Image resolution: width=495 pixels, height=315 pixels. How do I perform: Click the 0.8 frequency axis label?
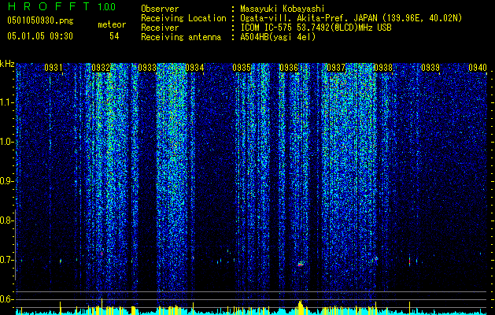[7, 220]
